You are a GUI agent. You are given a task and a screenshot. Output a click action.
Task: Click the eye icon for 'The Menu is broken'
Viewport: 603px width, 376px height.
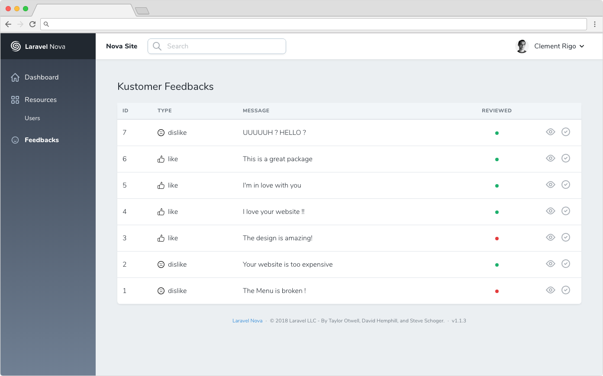pyautogui.click(x=550, y=290)
